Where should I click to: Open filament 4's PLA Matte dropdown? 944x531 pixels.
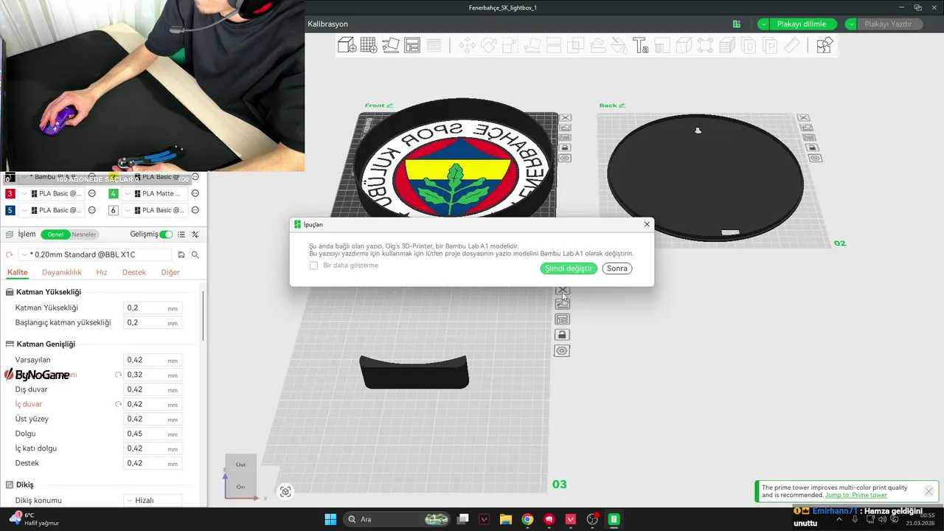(x=155, y=194)
